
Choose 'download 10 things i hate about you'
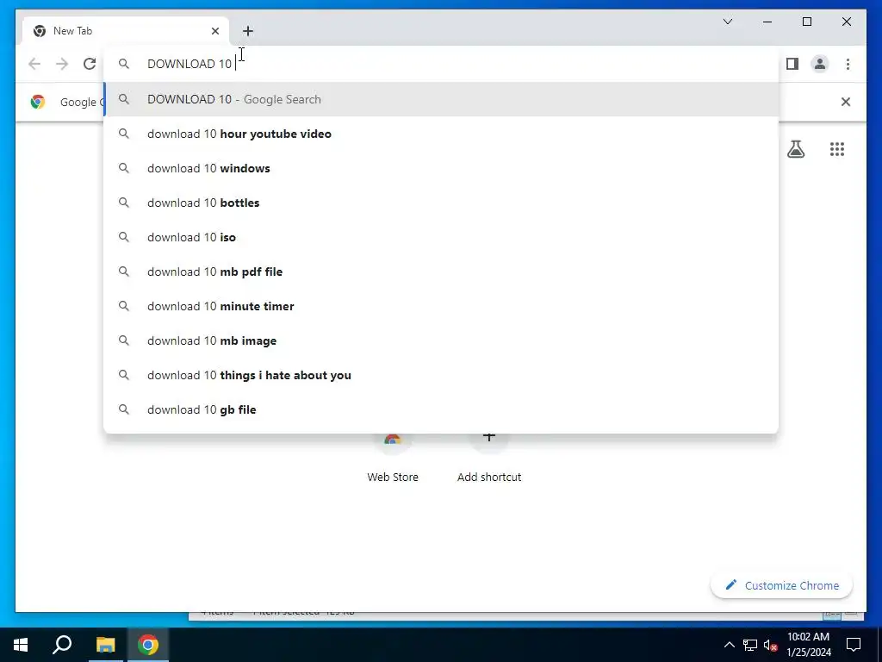click(441, 375)
